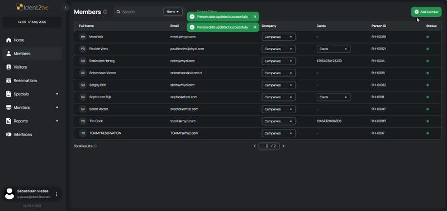
Task: Click card number 6753423AY2323D
Action: coord(329,61)
